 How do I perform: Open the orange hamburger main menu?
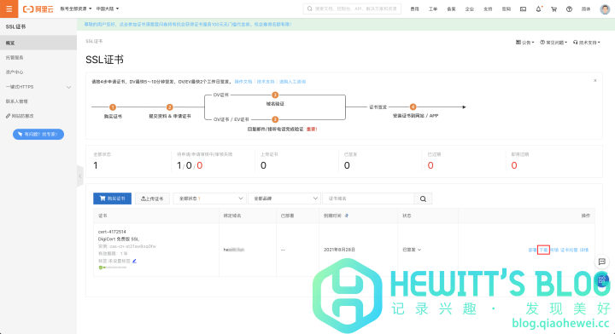coord(9,9)
